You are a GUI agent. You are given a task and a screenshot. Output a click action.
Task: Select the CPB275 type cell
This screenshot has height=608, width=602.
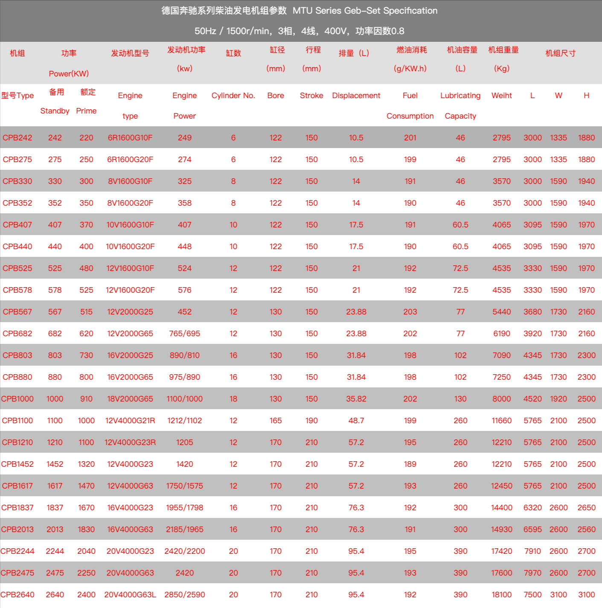point(17,160)
